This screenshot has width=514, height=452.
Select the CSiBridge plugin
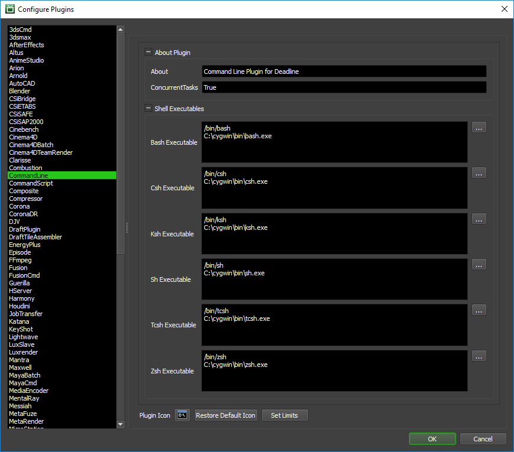tap(62, 99)
